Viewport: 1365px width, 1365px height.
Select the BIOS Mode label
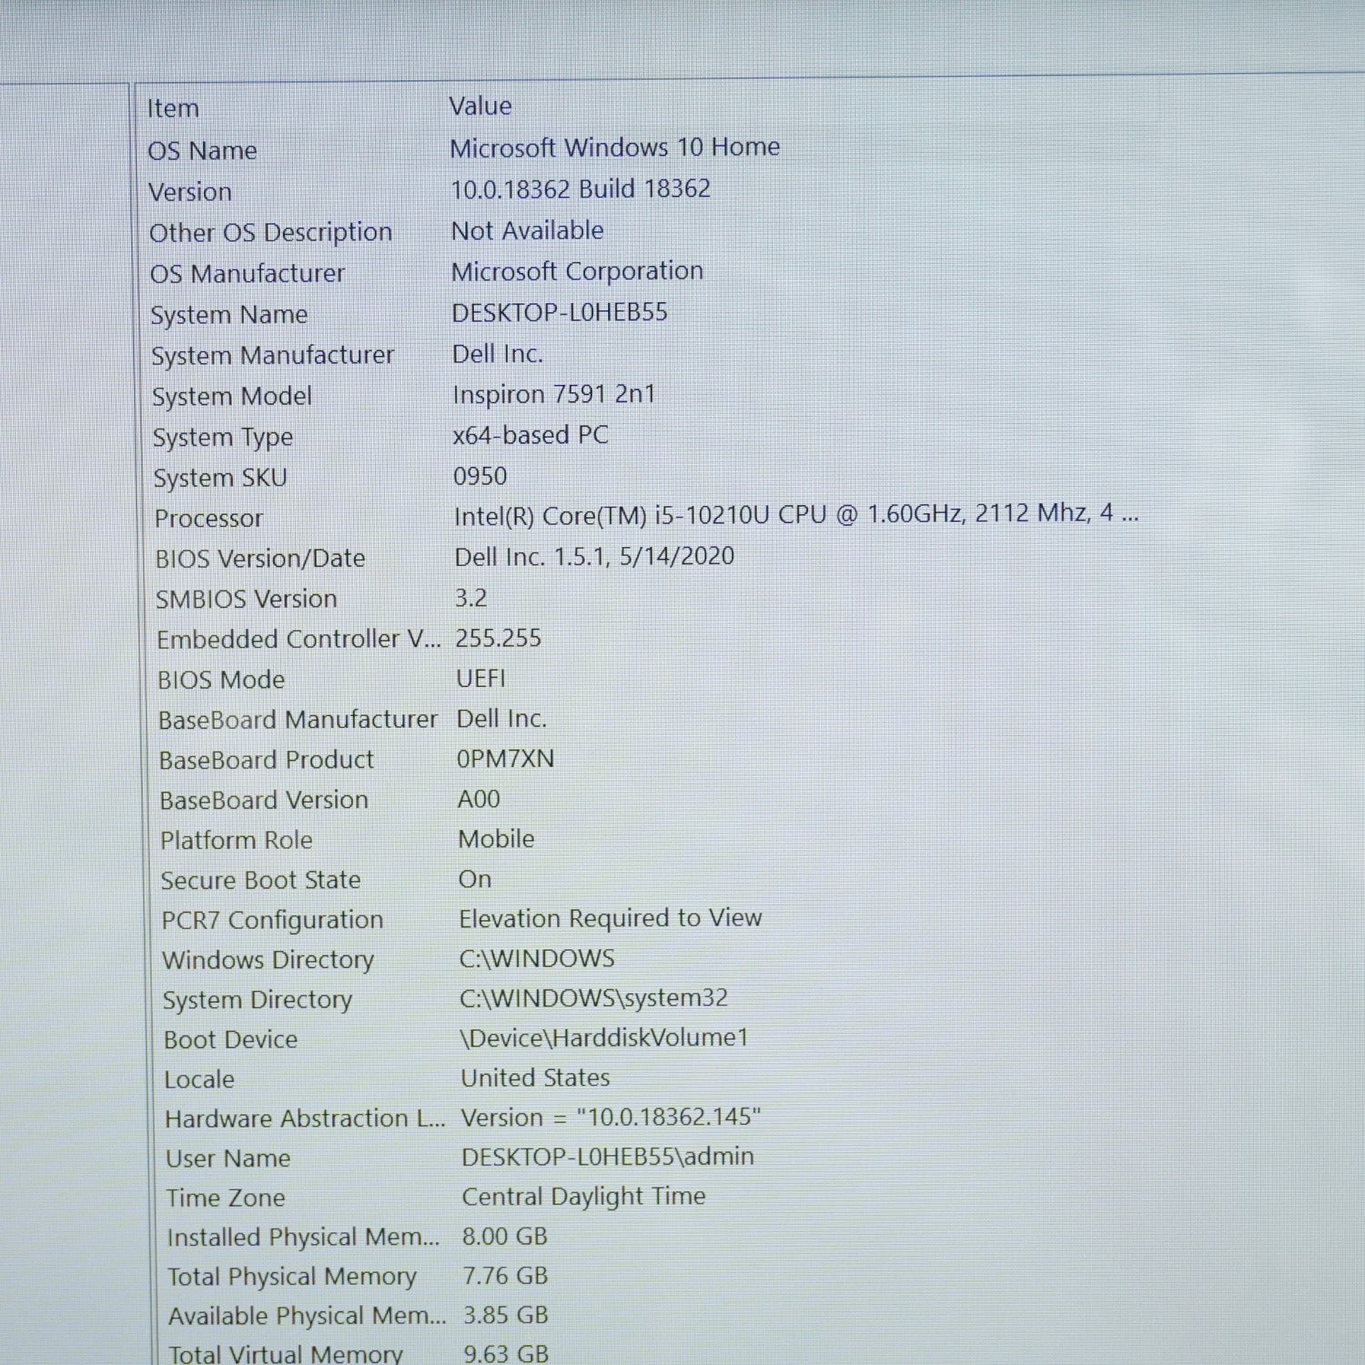tap(221, 680)
